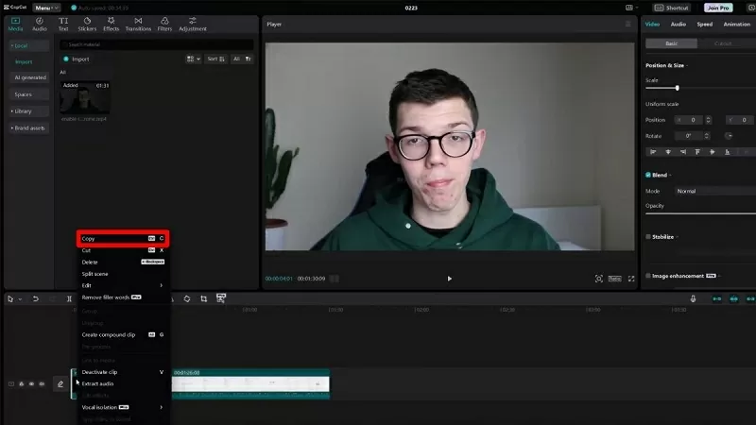756x425 pixels.
Task: Open the Stickers panel
Action: pos(87,24)
